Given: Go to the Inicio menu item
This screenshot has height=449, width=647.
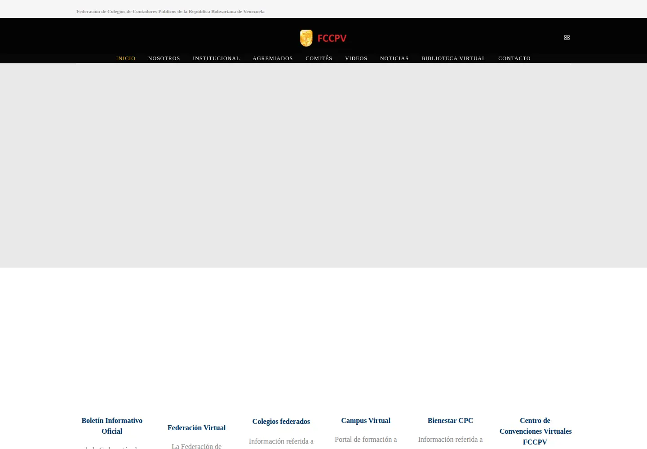Looking at the screenshot, I should tap(126, 58).
